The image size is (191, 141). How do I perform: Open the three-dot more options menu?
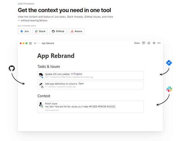click(159, 43)
